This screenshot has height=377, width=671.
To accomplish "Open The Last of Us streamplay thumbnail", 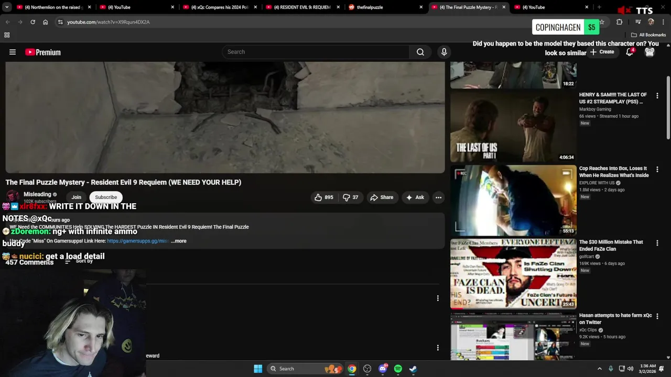I will click(513, 127).
